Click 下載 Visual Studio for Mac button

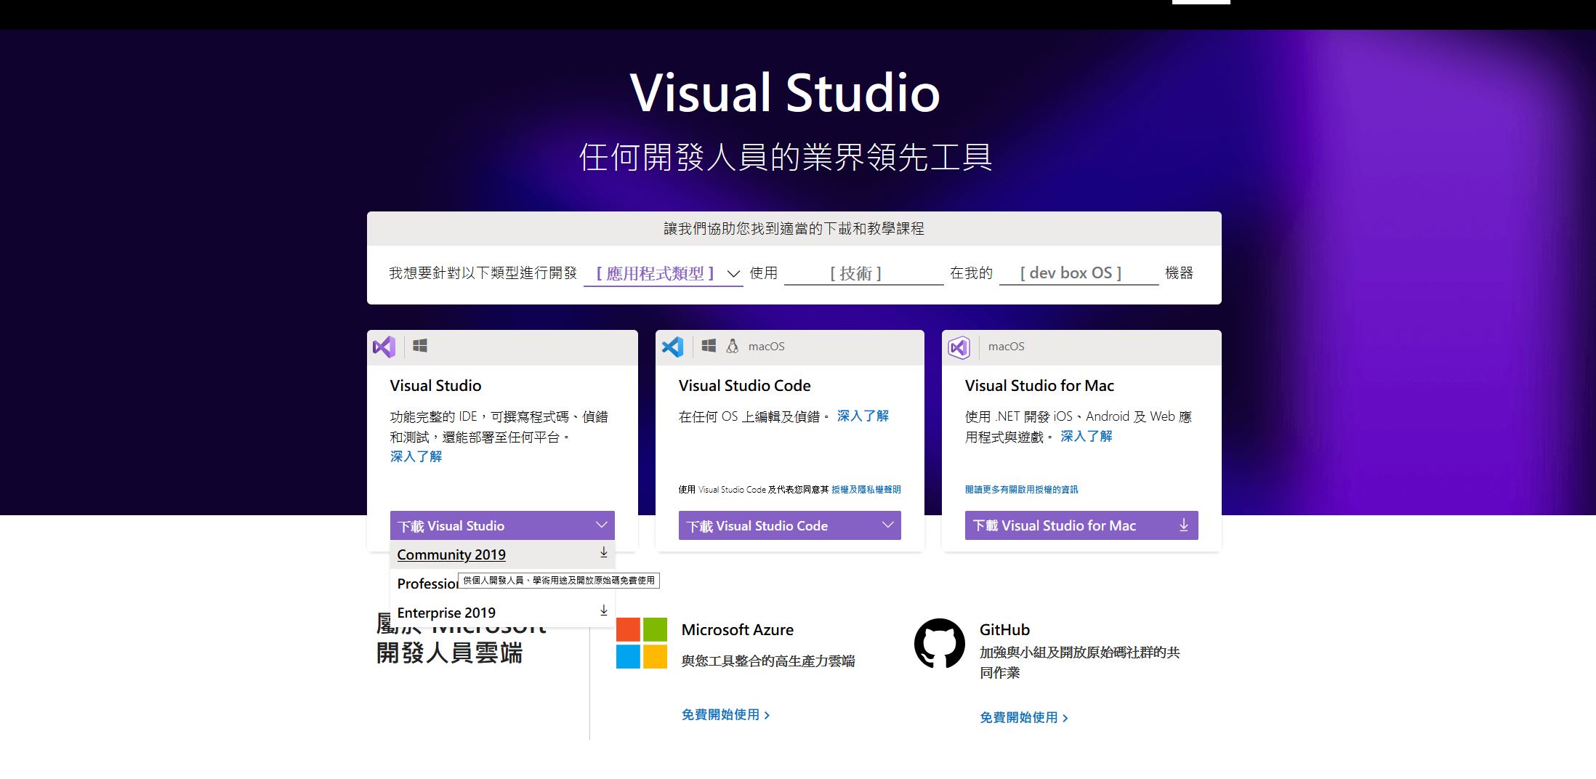click(1081, 525)
